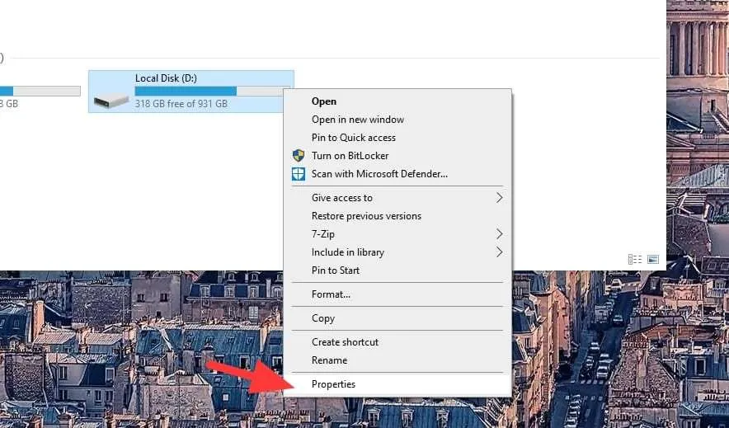
Task: Select Pin to Start entry
Action: [397, 270]
